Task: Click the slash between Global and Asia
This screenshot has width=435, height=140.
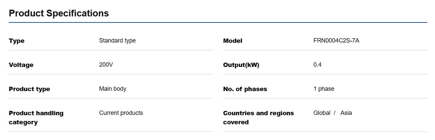Action: [335, 113]
